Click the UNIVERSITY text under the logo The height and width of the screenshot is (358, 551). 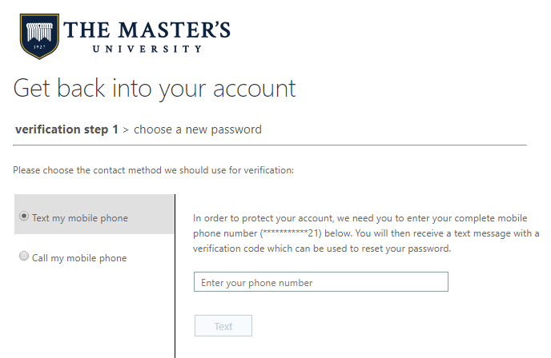click(147, 49)
